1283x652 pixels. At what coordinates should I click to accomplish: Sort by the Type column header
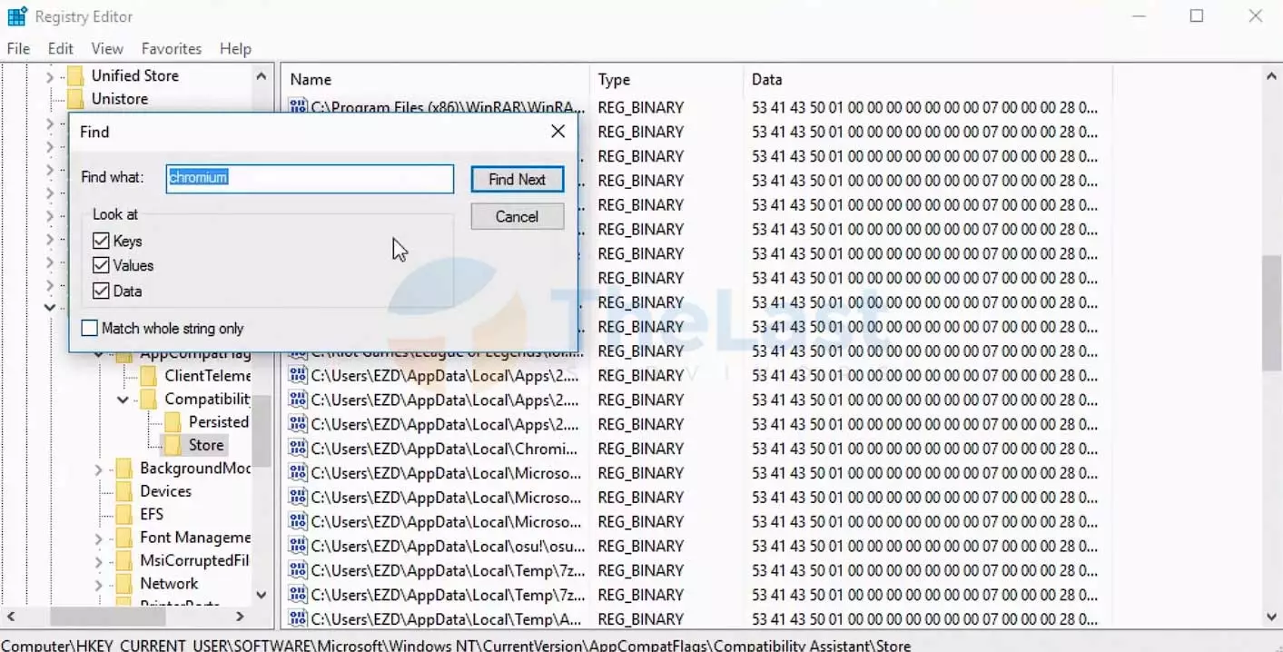tap(666, 80)
